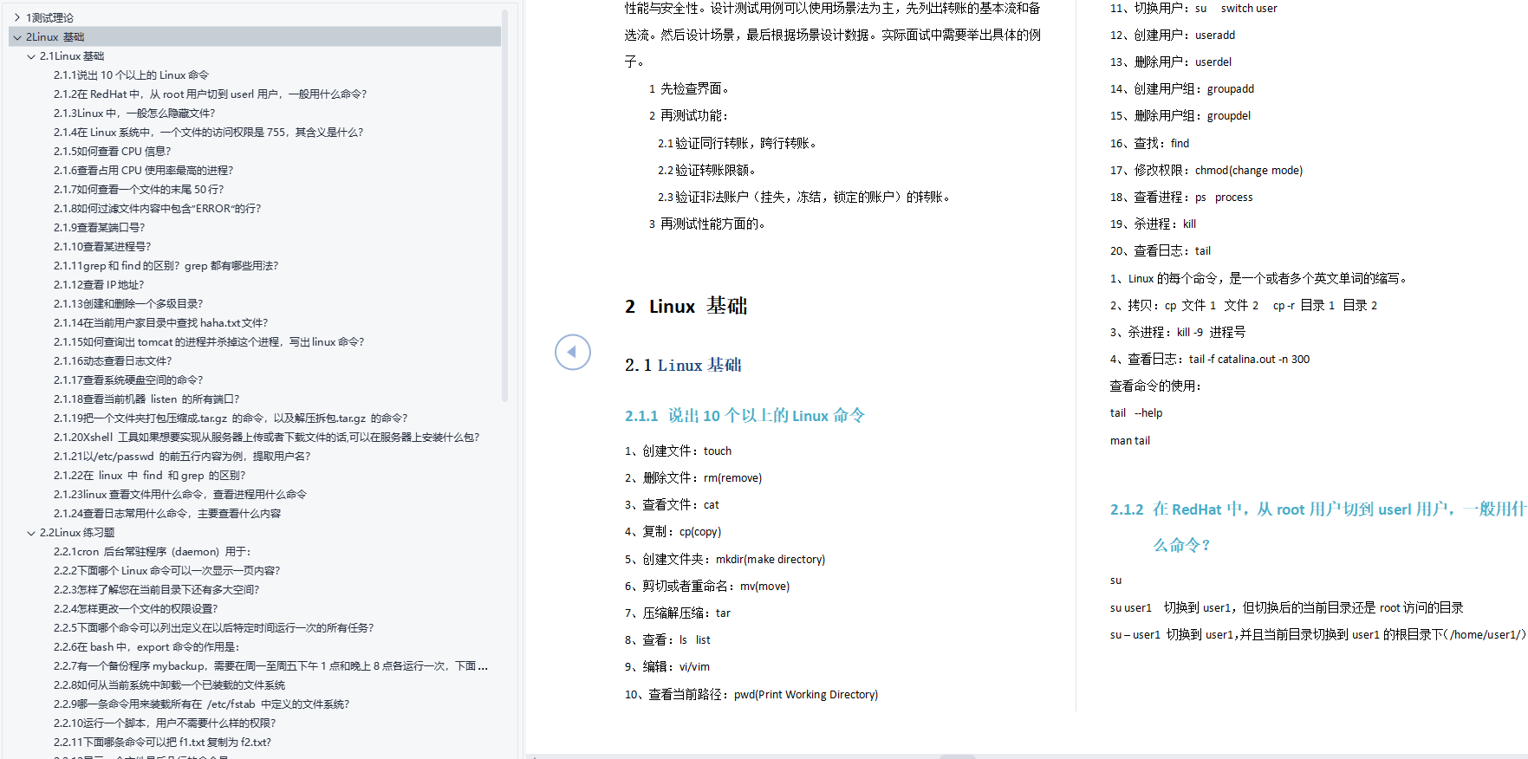Click the outline panel vertical scrollbar thumb

pyautogui.click(x=504, y=206)
